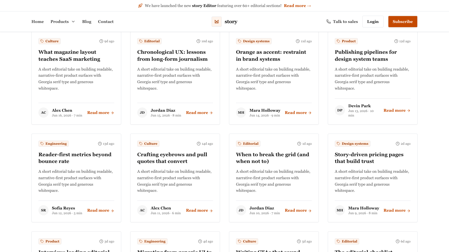The height and width of the screenshot is (252, 449).
Task: Click the Subscribe button
Action: [403, 22]
